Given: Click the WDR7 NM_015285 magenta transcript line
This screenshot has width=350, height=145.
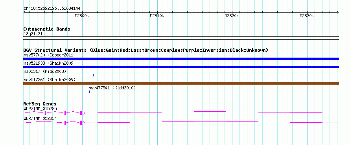Looking at the screenshot, I should pyautogui.click(x=181, y=113).
